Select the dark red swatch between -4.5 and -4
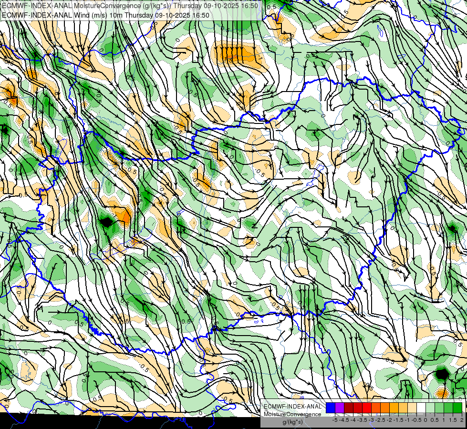The width and height of the screenshot is (467, 429). [x=349, y=408]
